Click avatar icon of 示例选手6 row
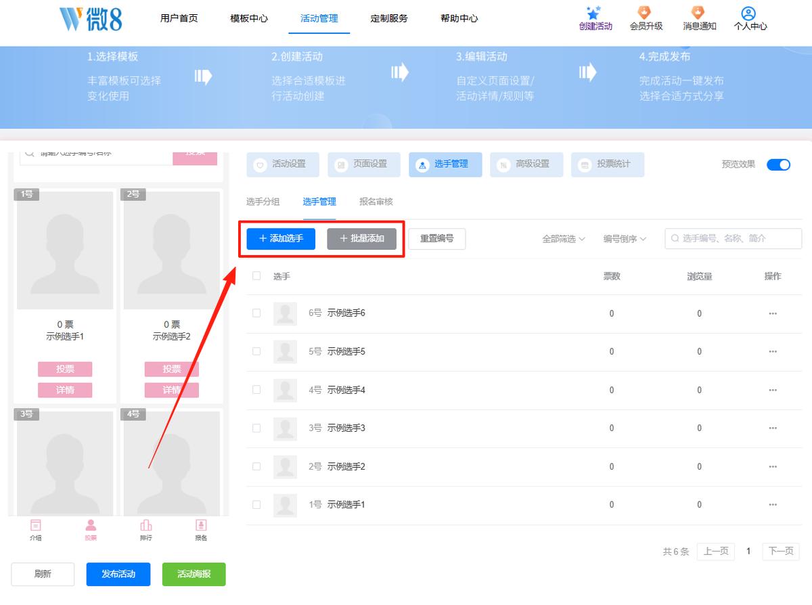Viewport: 812px width, 605px height. tap(285, 313)
